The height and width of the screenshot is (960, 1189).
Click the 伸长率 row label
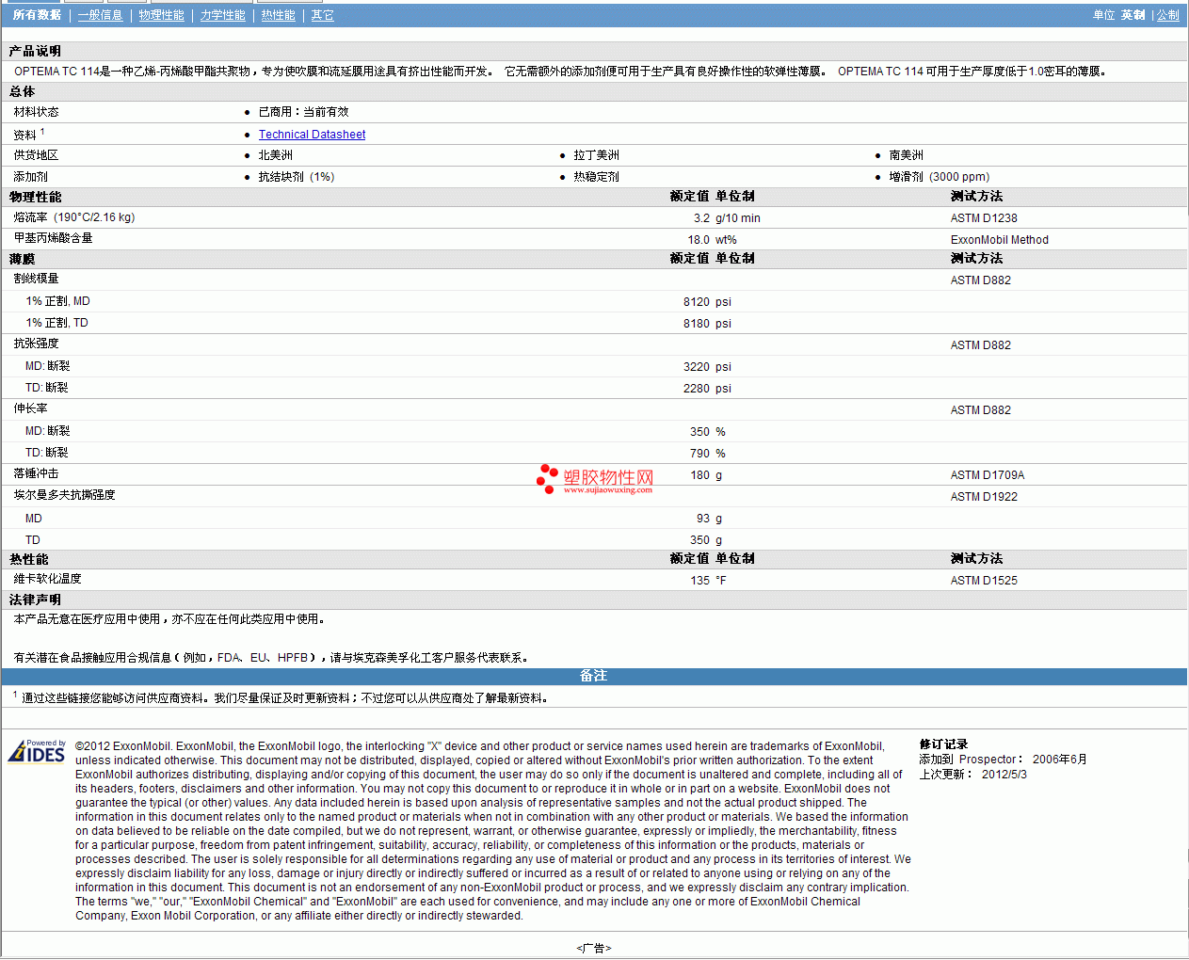[x=30, y=408]
